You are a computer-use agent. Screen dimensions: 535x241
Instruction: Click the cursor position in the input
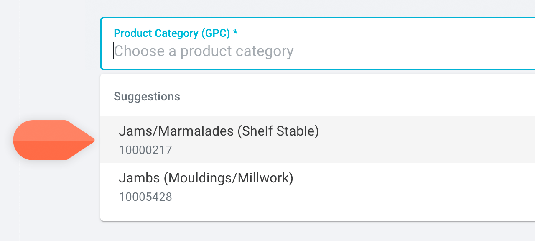click(x=113, y=51)
